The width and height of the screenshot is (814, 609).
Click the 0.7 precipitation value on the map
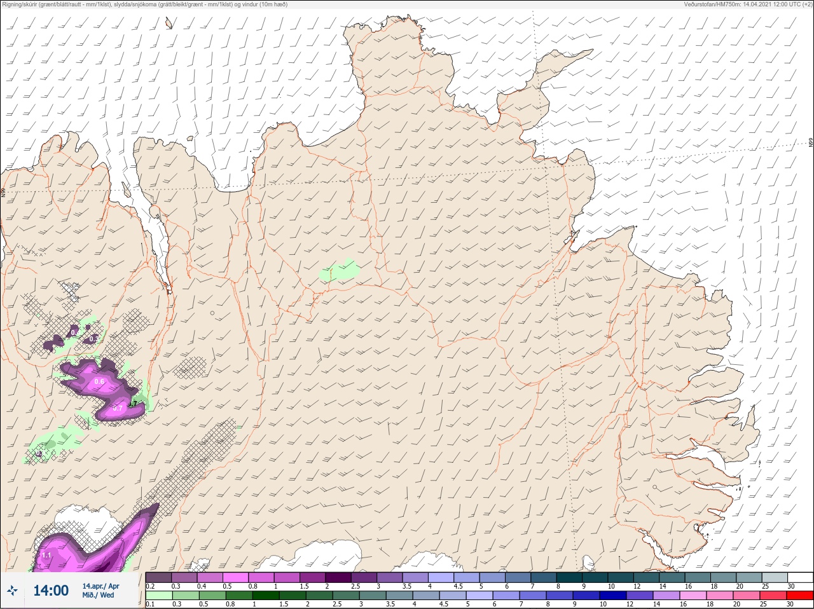[x=117, y=409]
